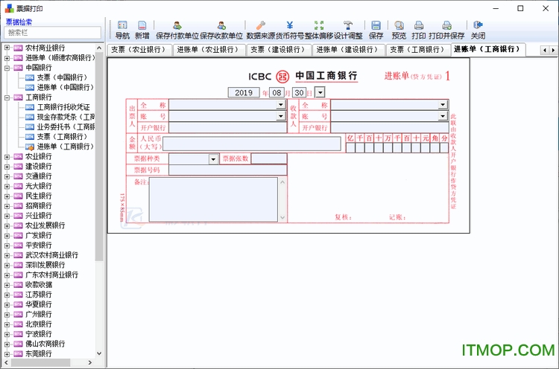The width and height of the screenshot is (559, 369).
Task: Expand the 东莞银行 tree node
Action: 7,353
